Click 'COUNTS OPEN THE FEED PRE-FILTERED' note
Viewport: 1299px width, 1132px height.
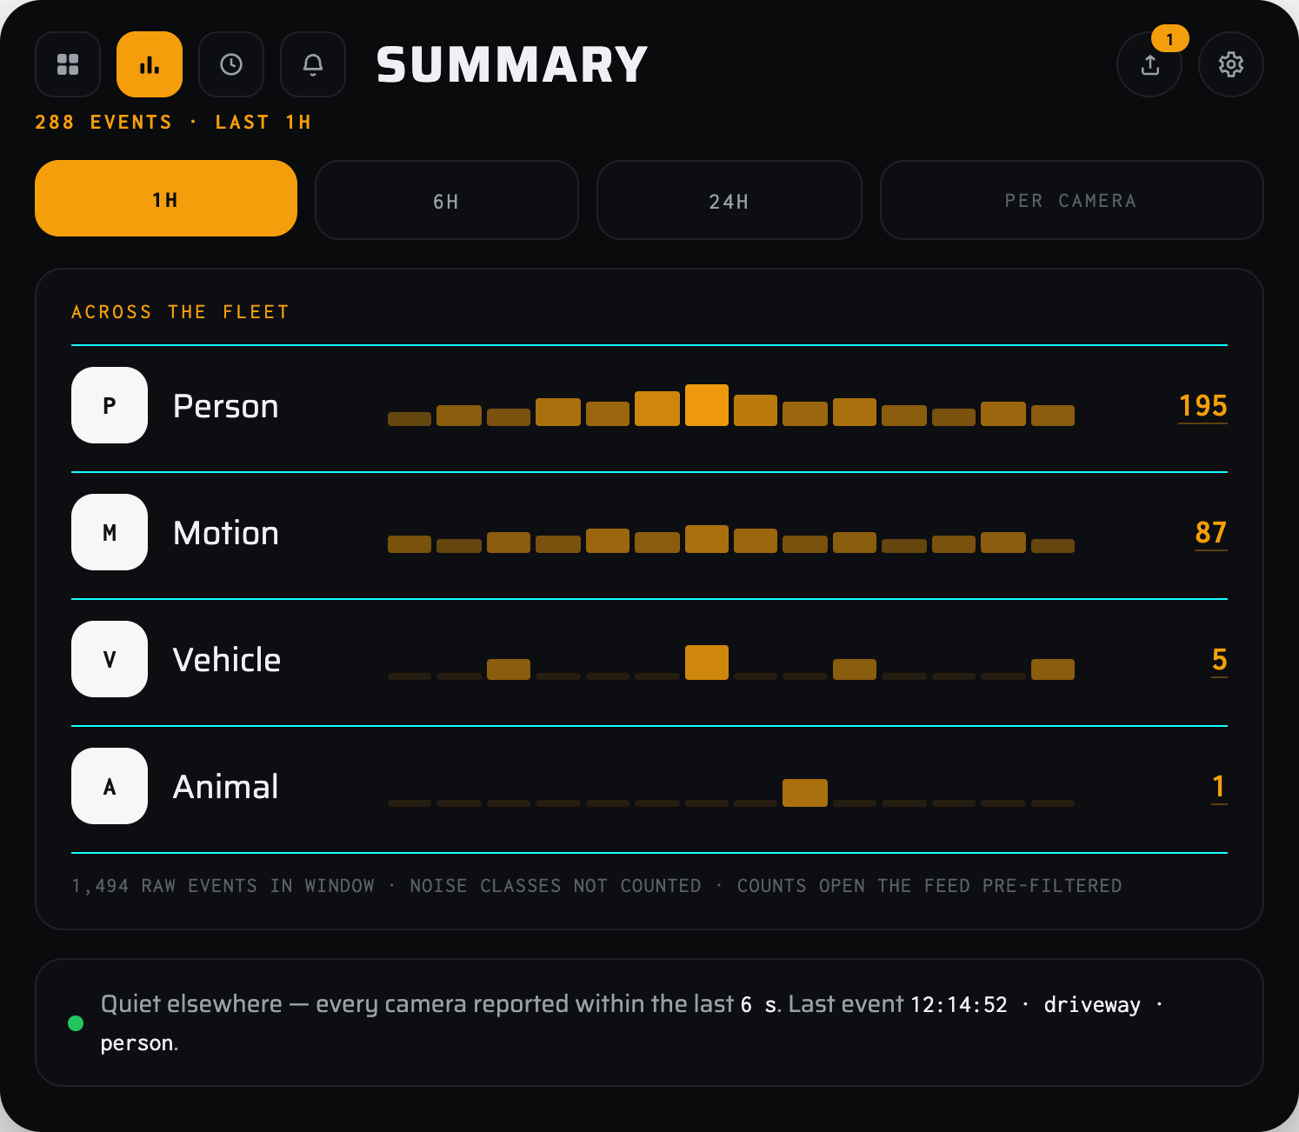tap(929, 886)
